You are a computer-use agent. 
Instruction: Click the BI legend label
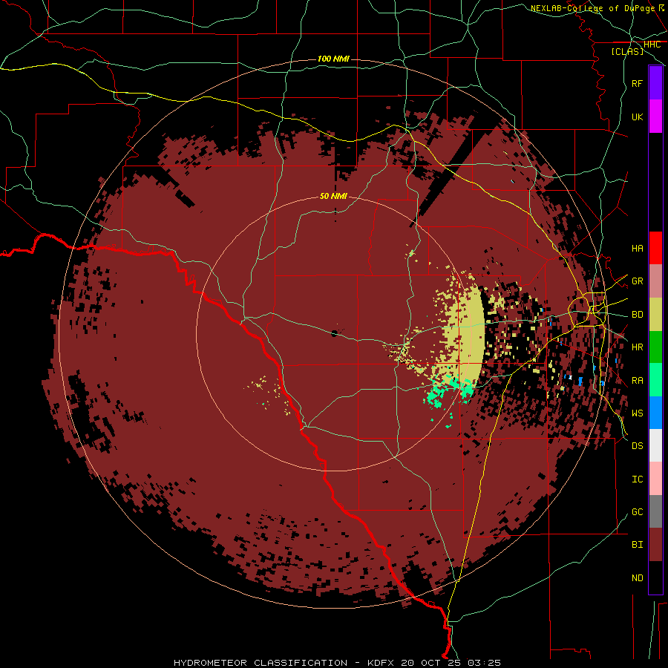coord(637,545)
